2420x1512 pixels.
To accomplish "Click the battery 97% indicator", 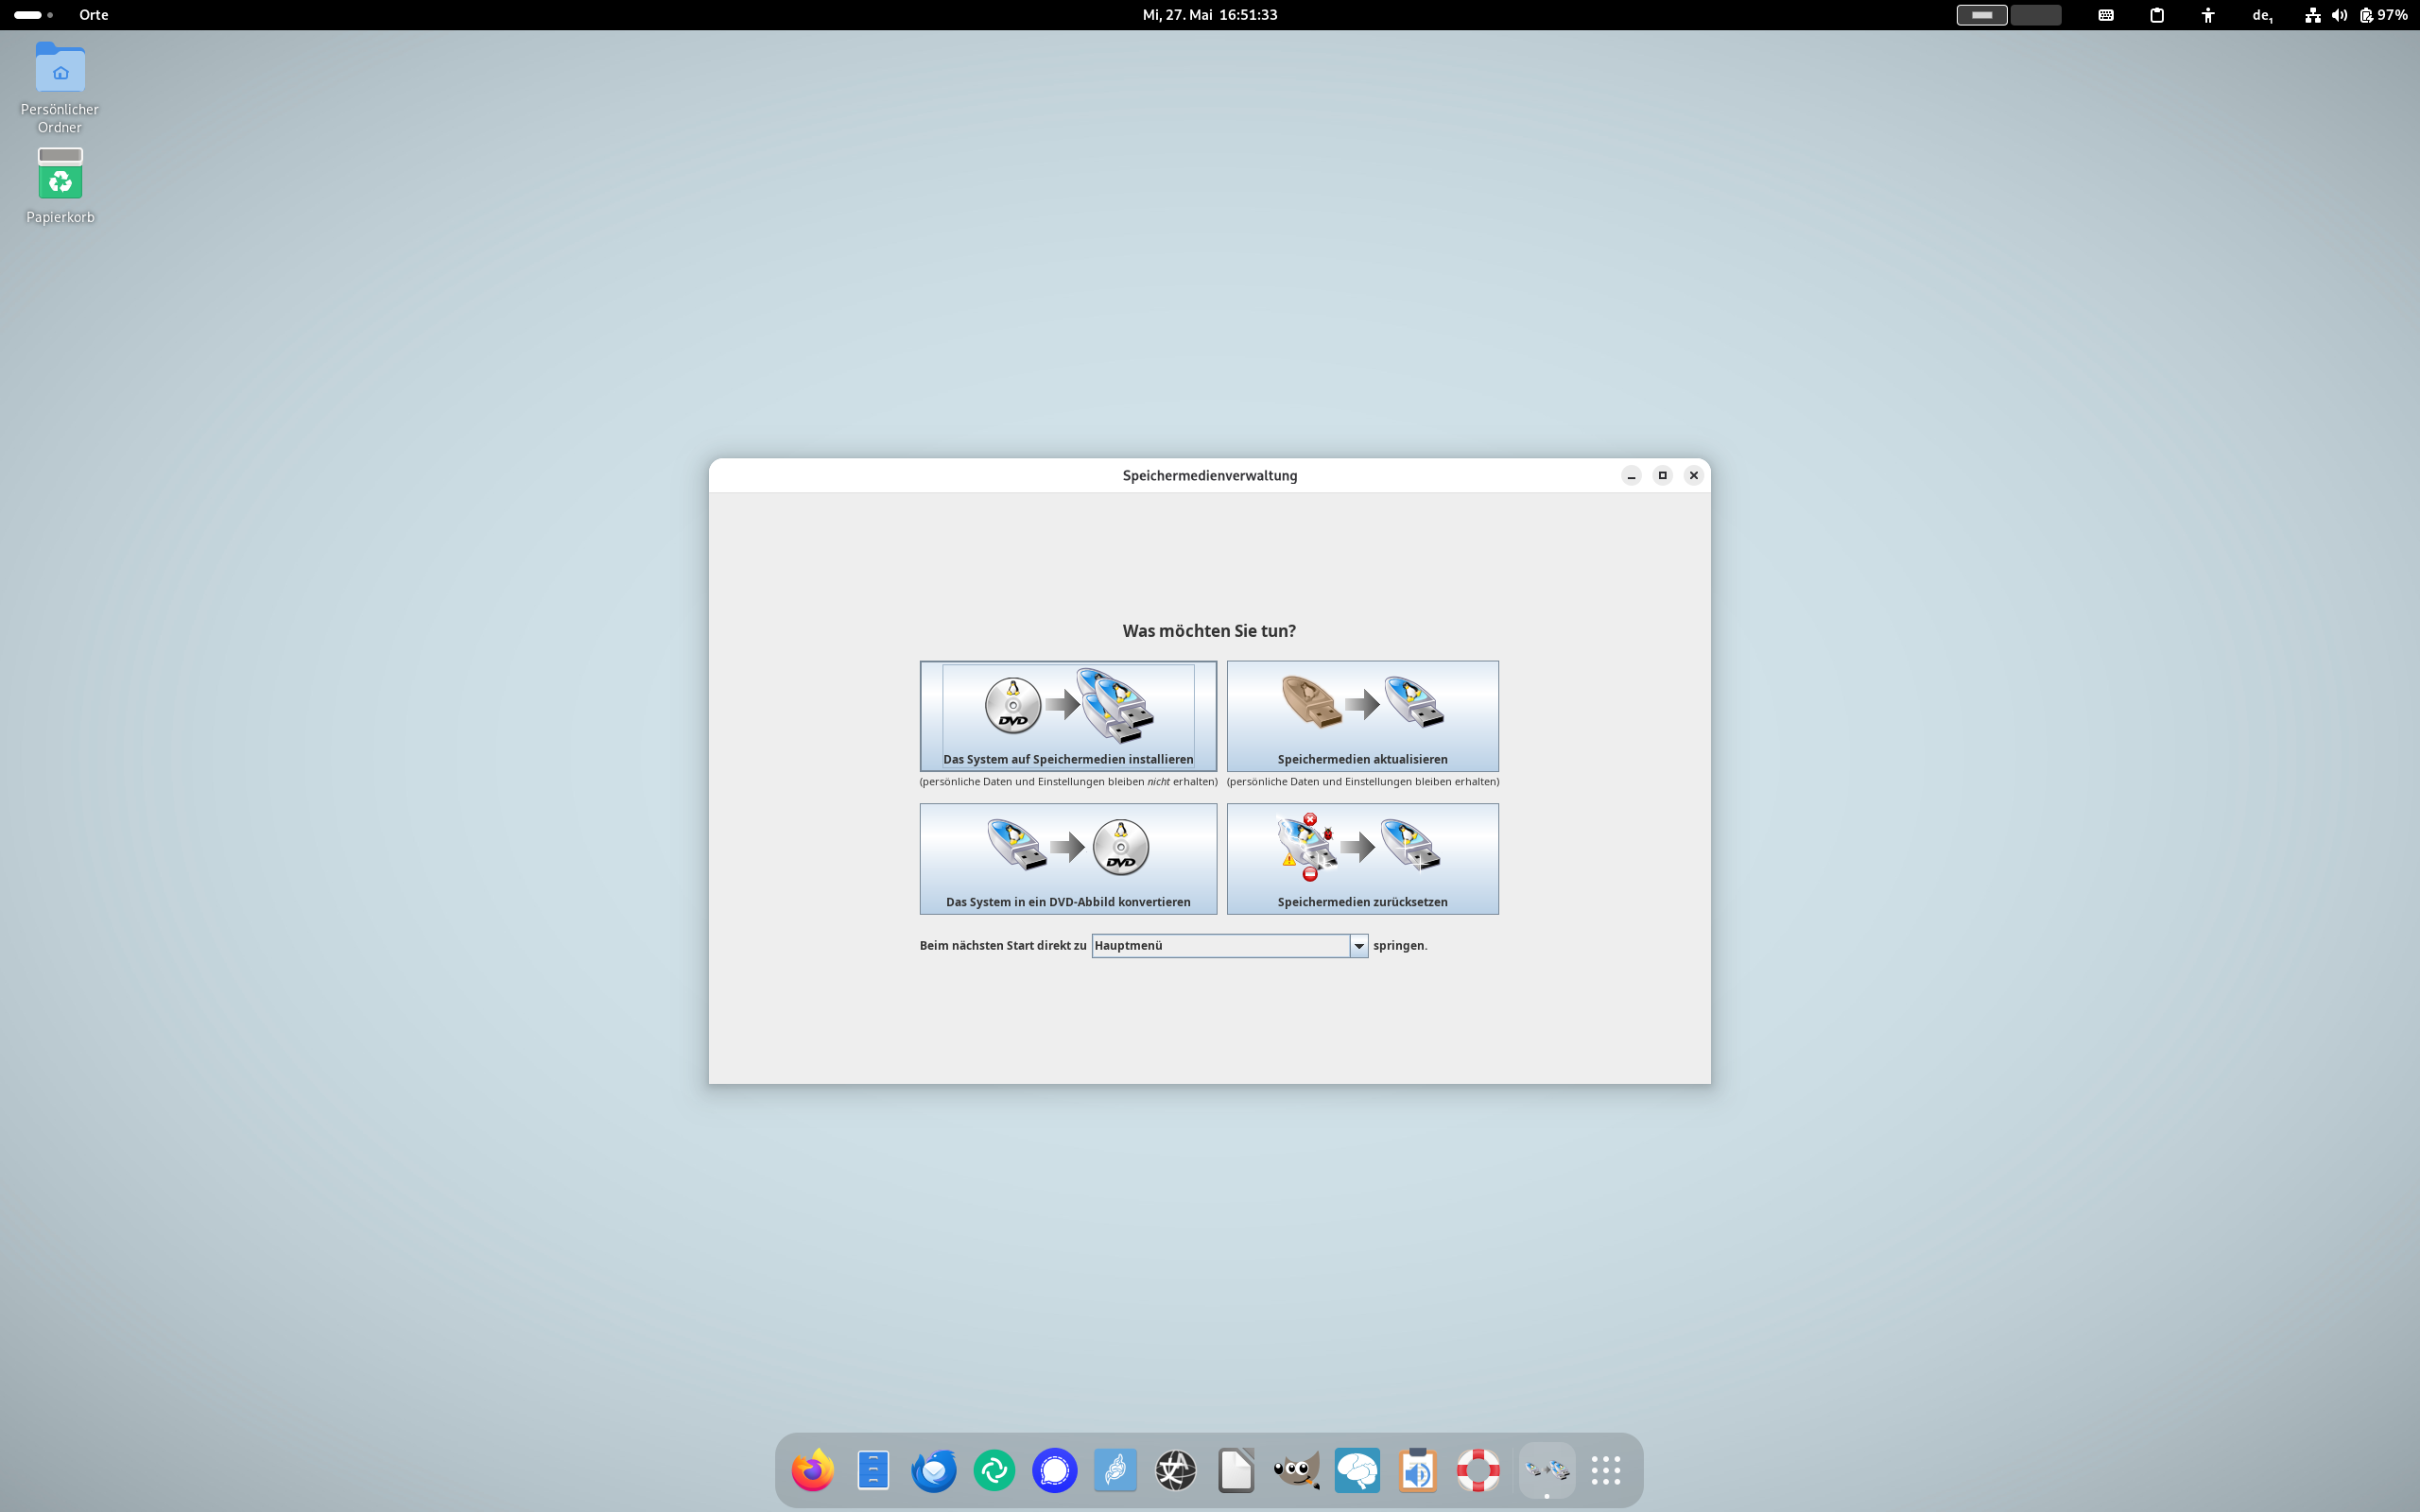I will (2383, 15).
